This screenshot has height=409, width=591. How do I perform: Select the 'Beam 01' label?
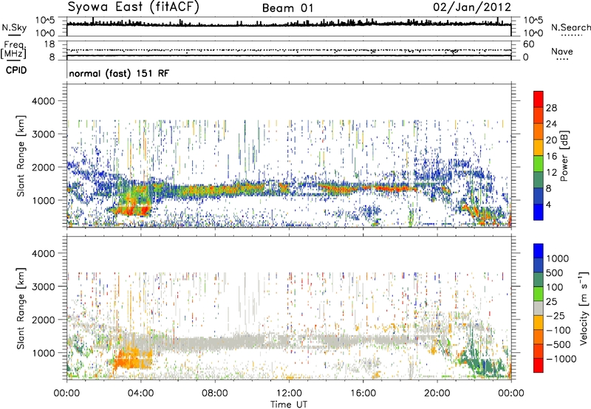(287, 8)
